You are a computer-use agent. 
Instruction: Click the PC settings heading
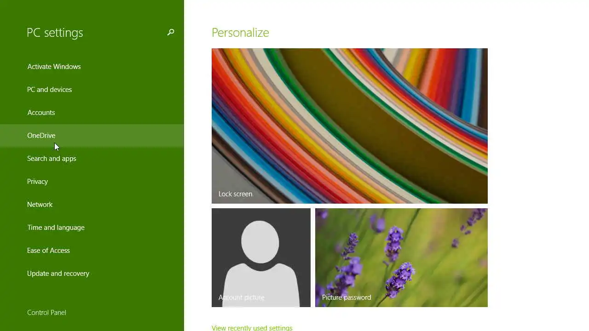(x=55, y=33)
